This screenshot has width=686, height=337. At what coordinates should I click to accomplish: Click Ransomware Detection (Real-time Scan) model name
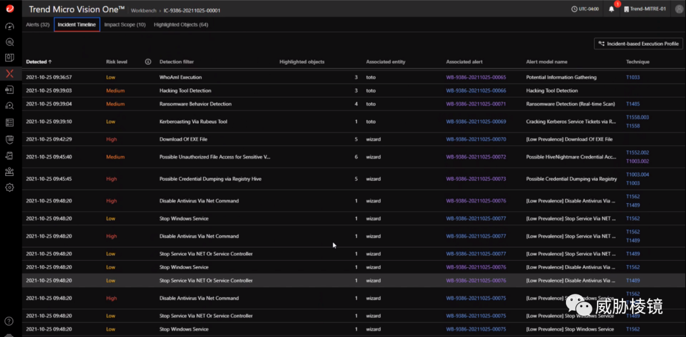pos(570,104)
